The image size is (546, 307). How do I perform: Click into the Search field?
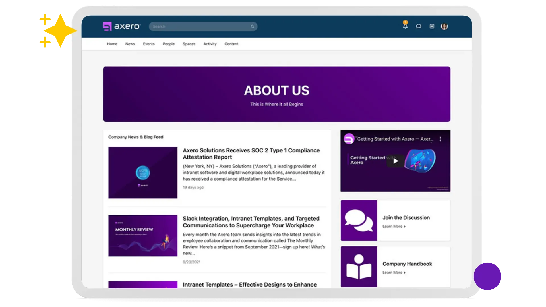(x=203, y=26)
